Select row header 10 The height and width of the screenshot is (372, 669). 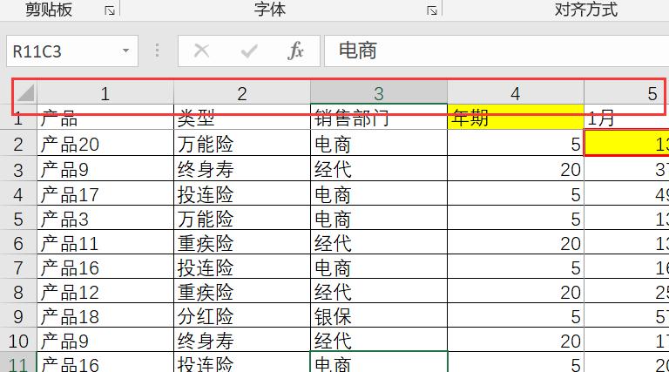pyautogui.click(x=18, y=340)
